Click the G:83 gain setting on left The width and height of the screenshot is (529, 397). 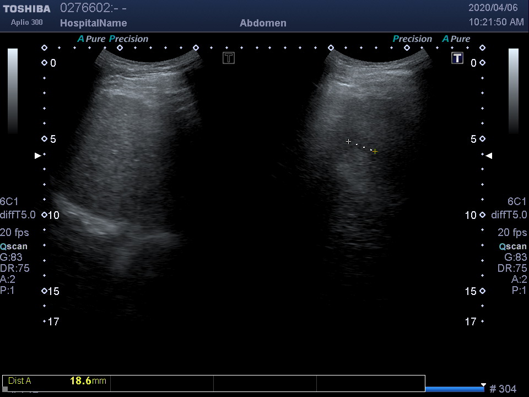[x=11, y=257]
